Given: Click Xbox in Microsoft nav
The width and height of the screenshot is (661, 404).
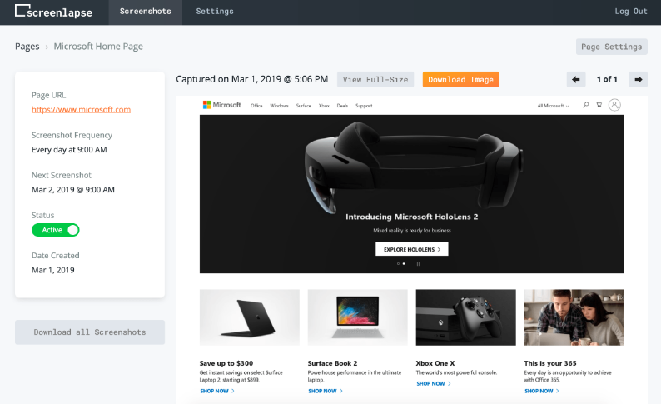Looking at the screenshot, I should [324, 106].
